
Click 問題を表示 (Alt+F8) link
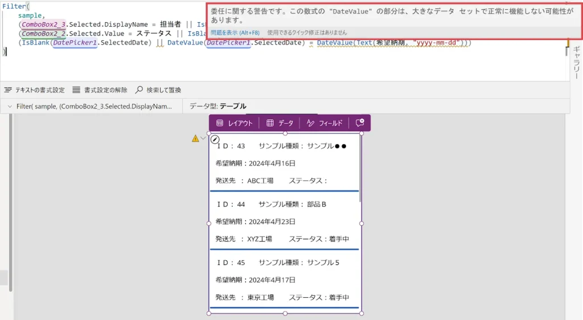click(x=236, y=33)
